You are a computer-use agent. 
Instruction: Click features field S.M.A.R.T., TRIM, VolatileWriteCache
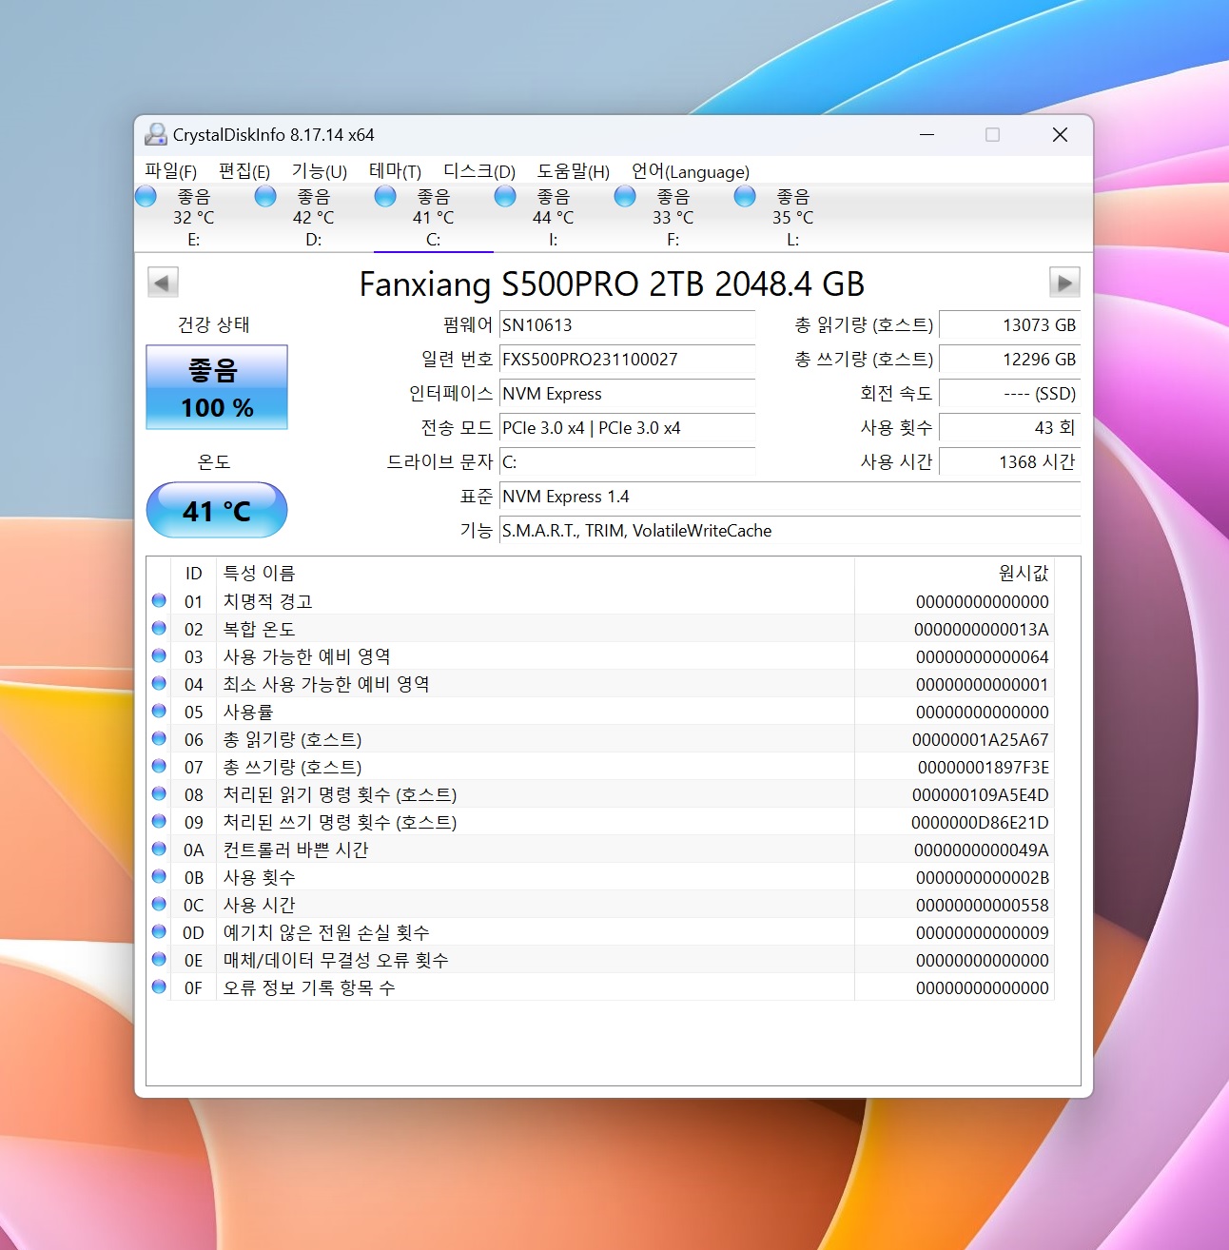[790, 531]
